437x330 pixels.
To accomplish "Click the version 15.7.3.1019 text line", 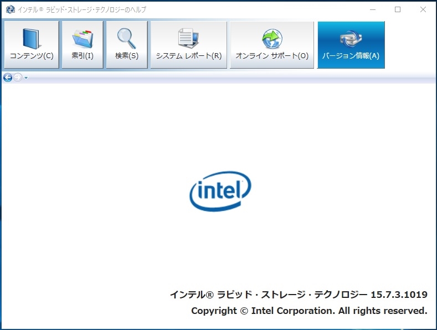I will tap(299, 295).
